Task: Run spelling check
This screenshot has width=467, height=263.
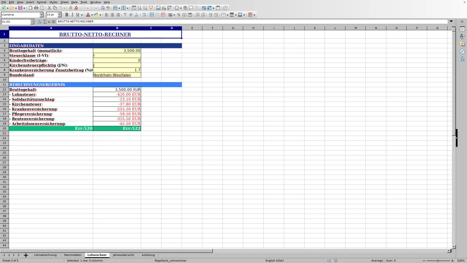Action: pos(108,7)
